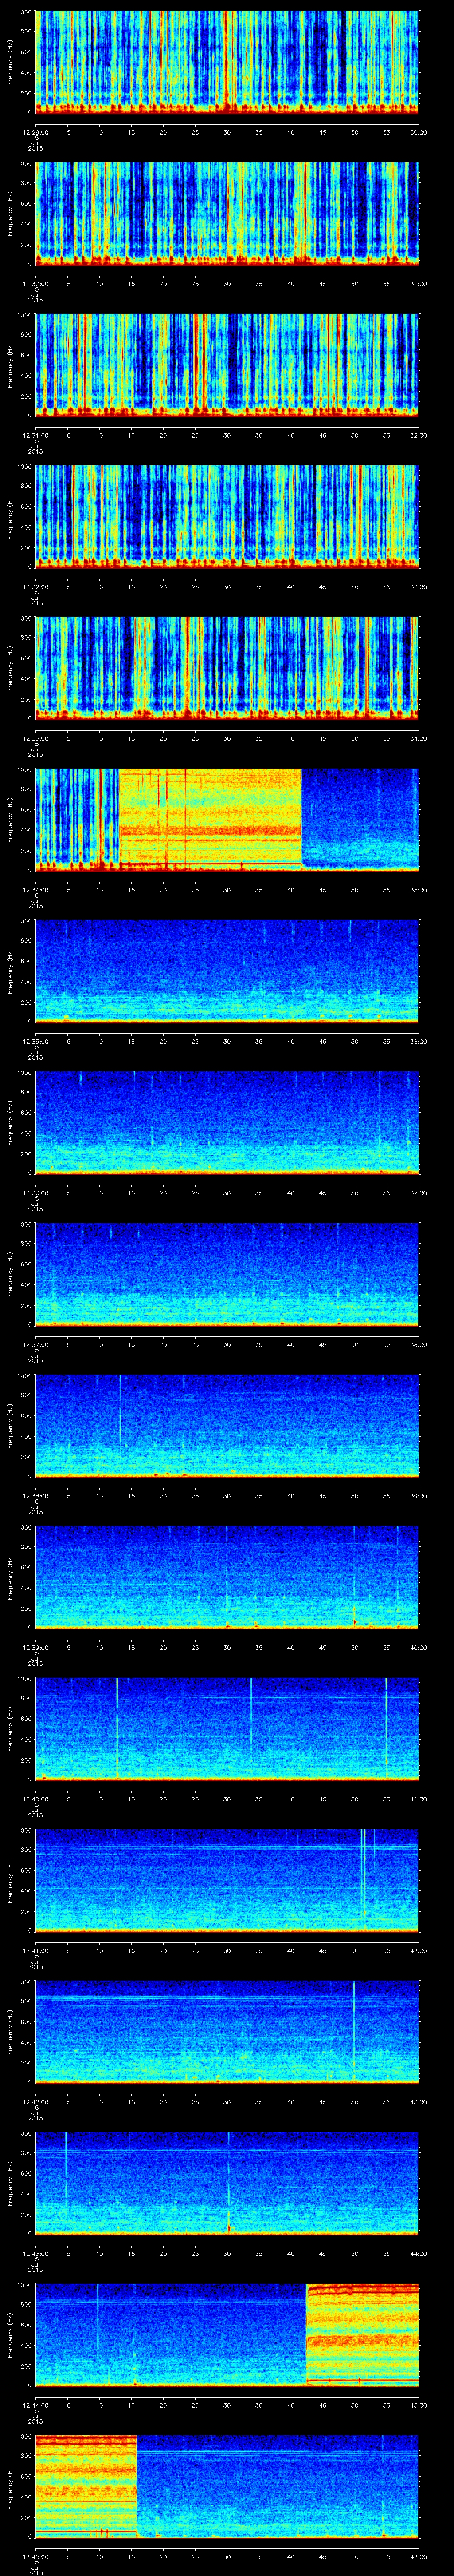Click the 12:44:00 start time label
Image resolution: width=454 pixels, height=2576 pixels.
click(x=36, y=2405)
